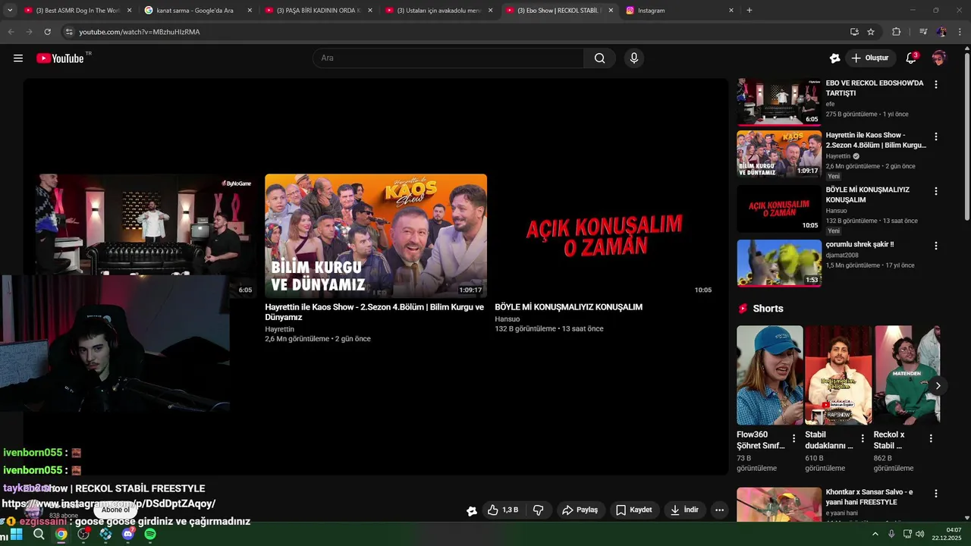Install app icon in address bar
This screenshot has width=971, height=546.
point(854,32)
